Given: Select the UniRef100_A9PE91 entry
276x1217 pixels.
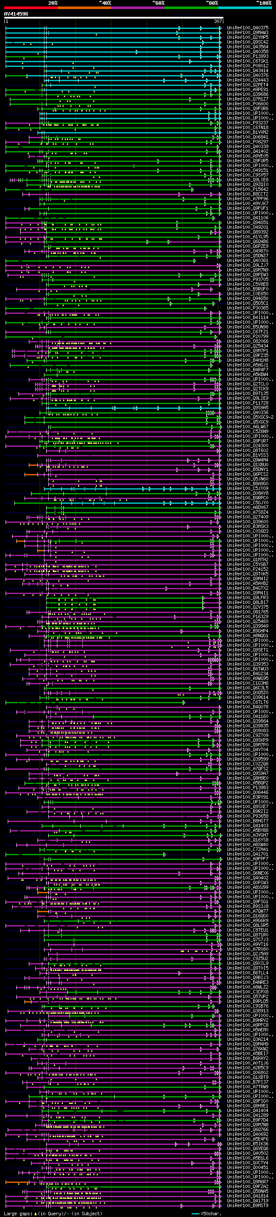Looking at the screenshot, I should point(248,89).
